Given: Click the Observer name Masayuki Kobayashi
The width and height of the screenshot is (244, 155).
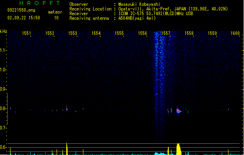Looking at the screenshot, I should coord(139,4).
